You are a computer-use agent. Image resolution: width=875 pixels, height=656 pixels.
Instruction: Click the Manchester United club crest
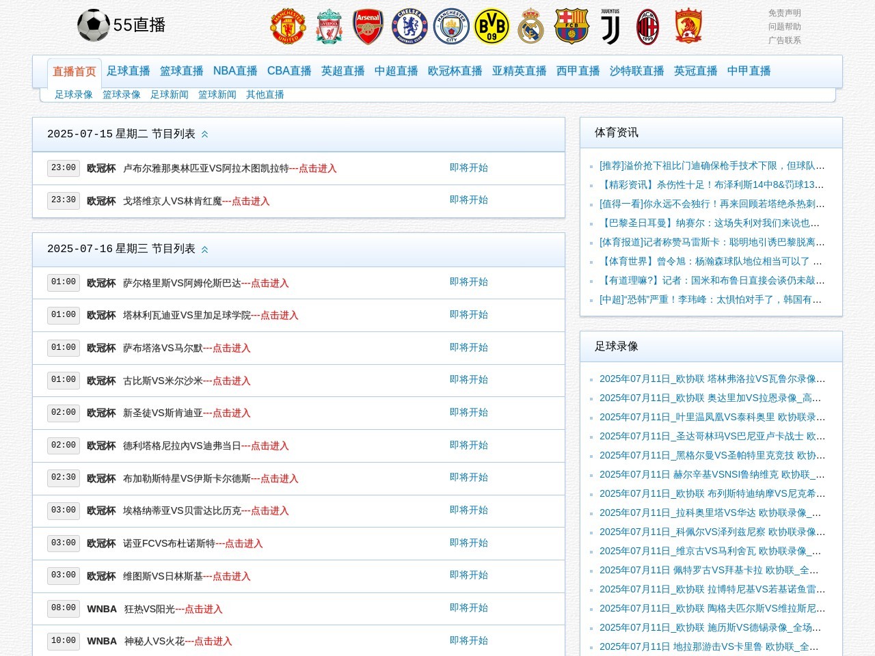pyautogui.click(x=288, y=27)
